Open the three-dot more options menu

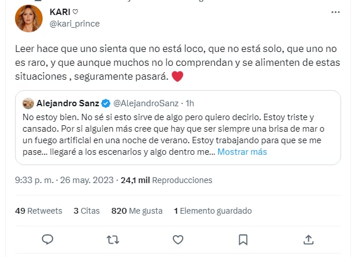pyautogui.click(x=335, y=13)
